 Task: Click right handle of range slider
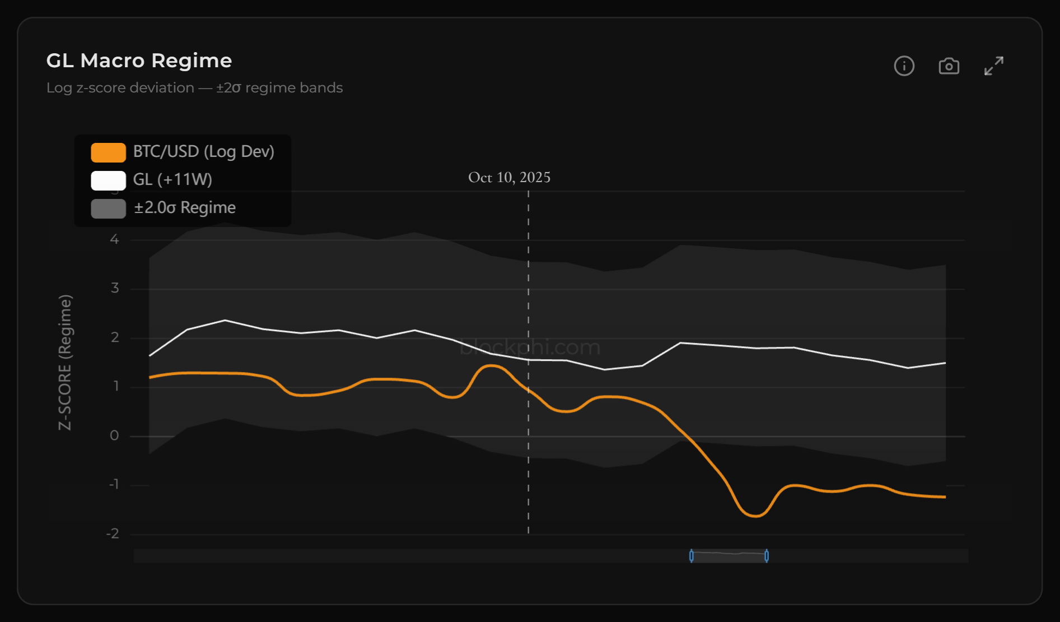pyautogui.click(x=767, y=556)
